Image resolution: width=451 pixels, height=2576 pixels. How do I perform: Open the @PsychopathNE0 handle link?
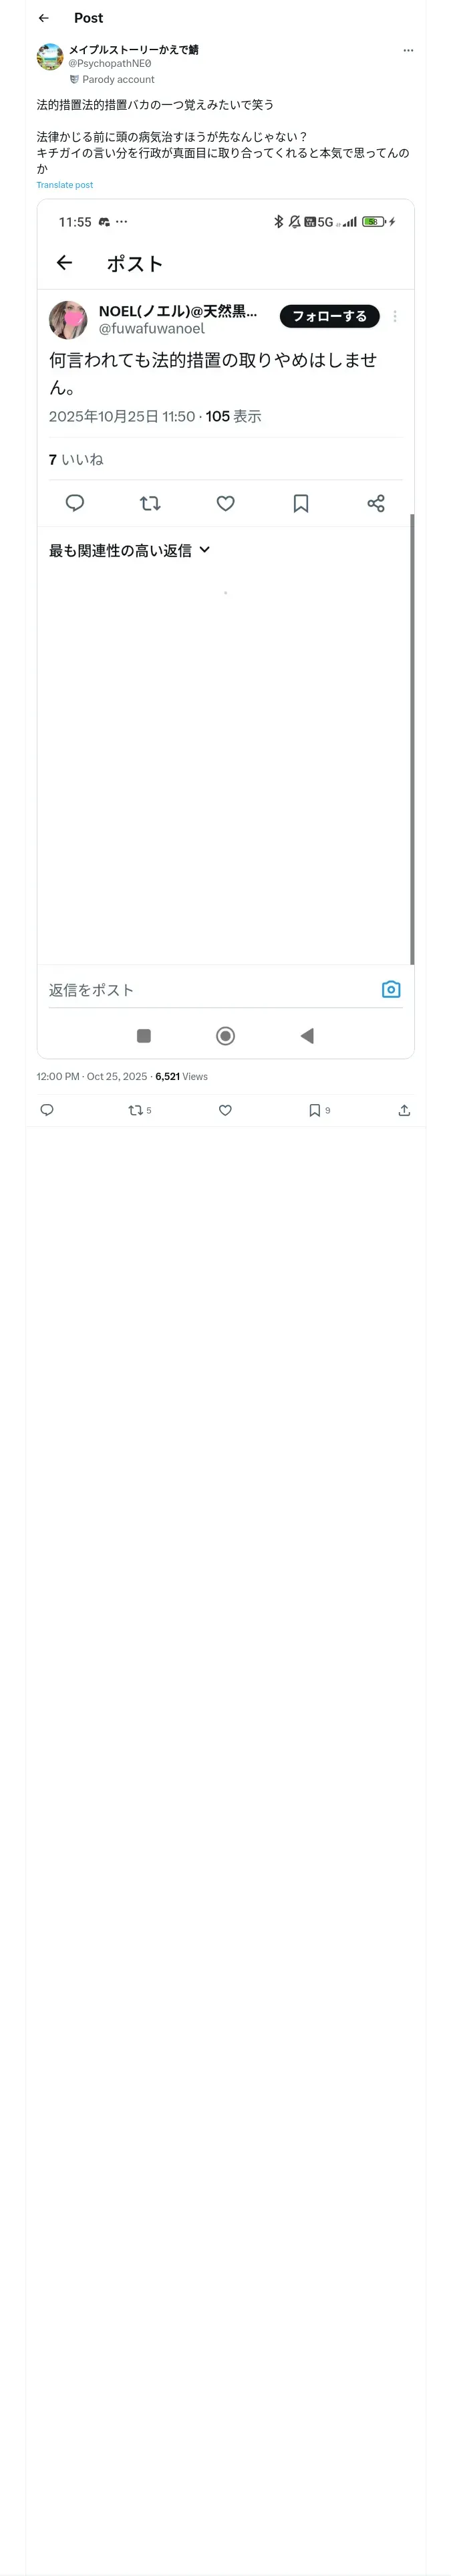(110, 63)
